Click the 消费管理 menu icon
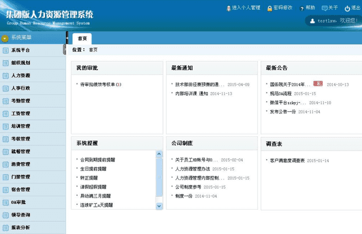This screenshot has height=234, width=362. click(6, 164)
